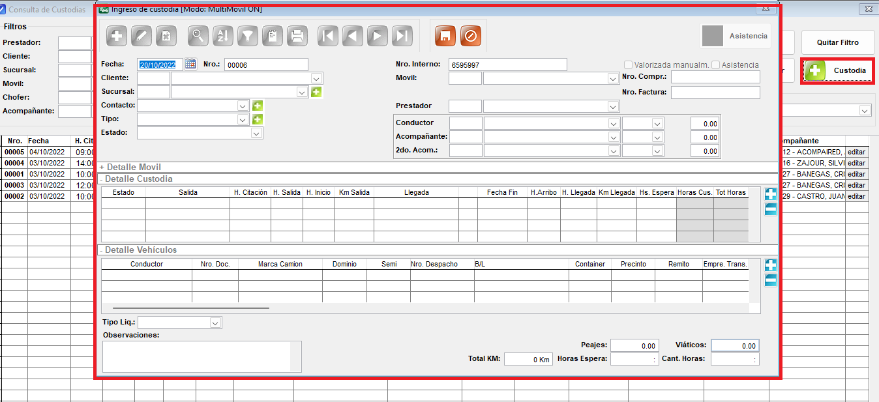879x402 pixels.
Task: Add row in Detalle Custodia grid
Action: (x=770, y=194)
